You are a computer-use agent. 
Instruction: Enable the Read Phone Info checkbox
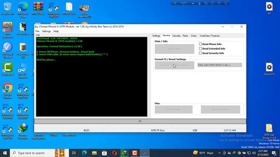click(200, 44)
